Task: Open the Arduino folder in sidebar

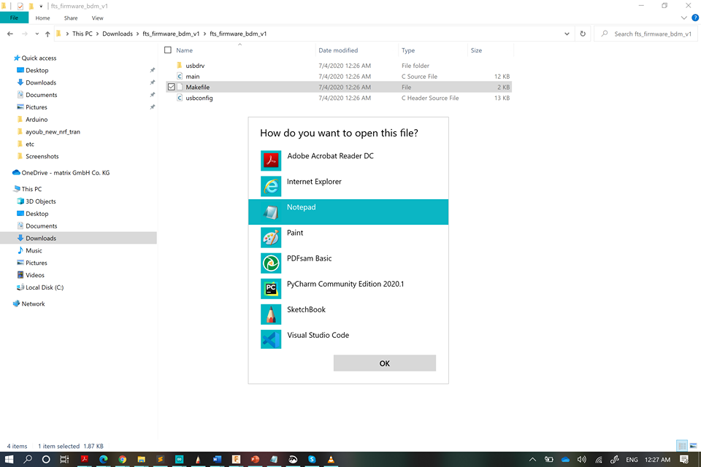Action: coord(37,120)
